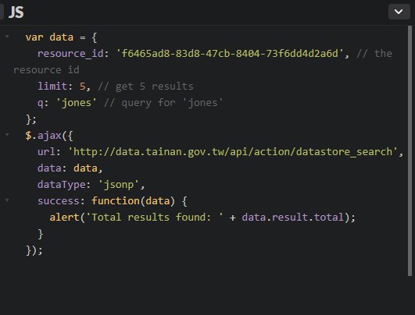Open the JS panel dropdown chevron menu
This screenshot has height=315, width=415.
coord(399,12)
